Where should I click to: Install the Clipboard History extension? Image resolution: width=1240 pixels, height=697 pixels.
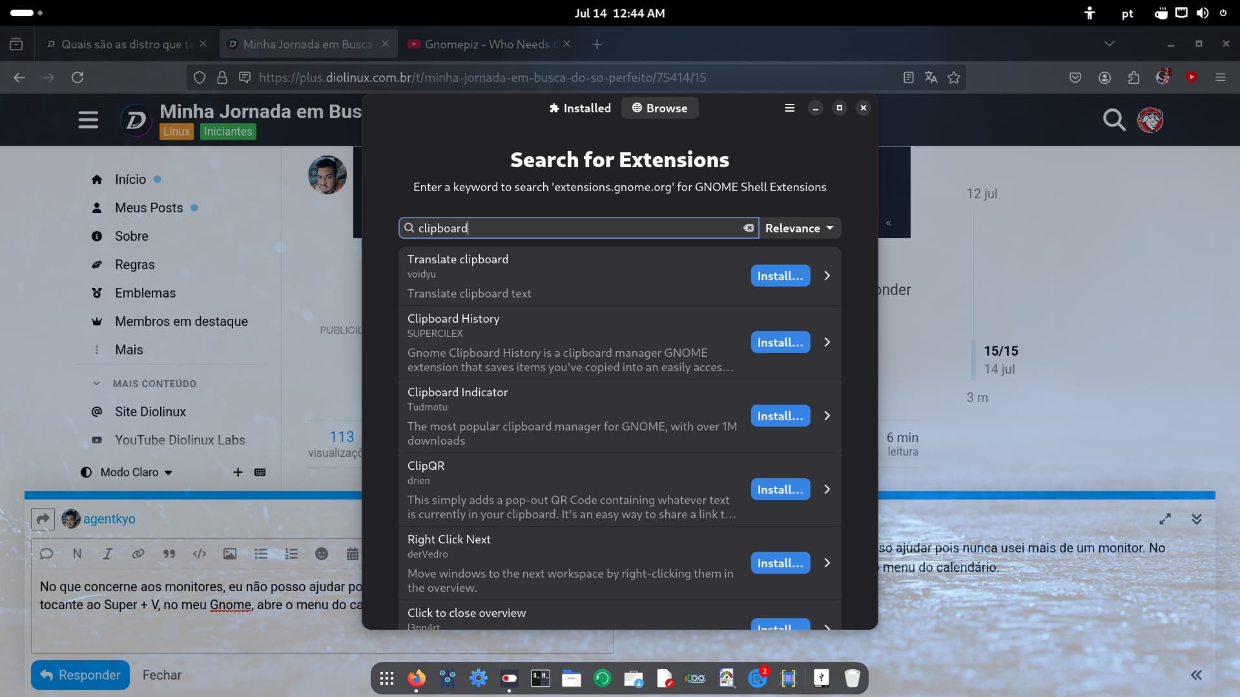pyautogui.click(x=780, y=343)
